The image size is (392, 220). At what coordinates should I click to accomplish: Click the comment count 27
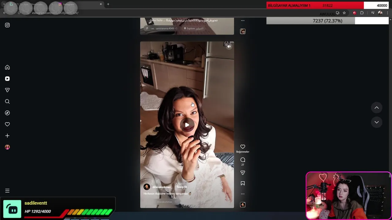[x=243, y=165]
